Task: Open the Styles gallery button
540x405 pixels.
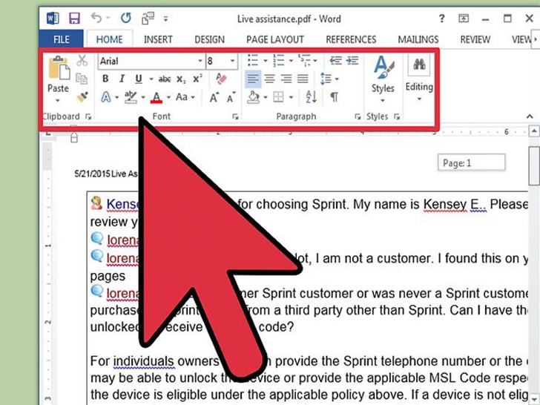Action: 383,79
